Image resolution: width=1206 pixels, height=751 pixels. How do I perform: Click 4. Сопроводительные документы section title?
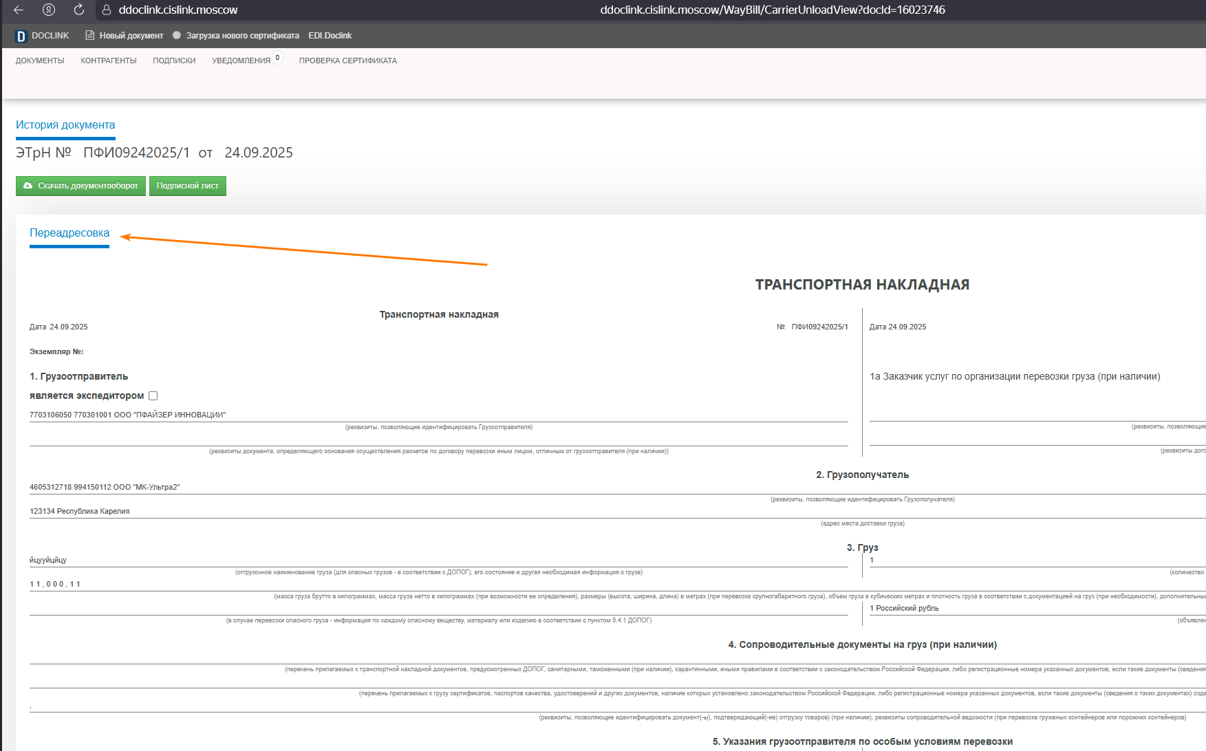click(862, 644)
